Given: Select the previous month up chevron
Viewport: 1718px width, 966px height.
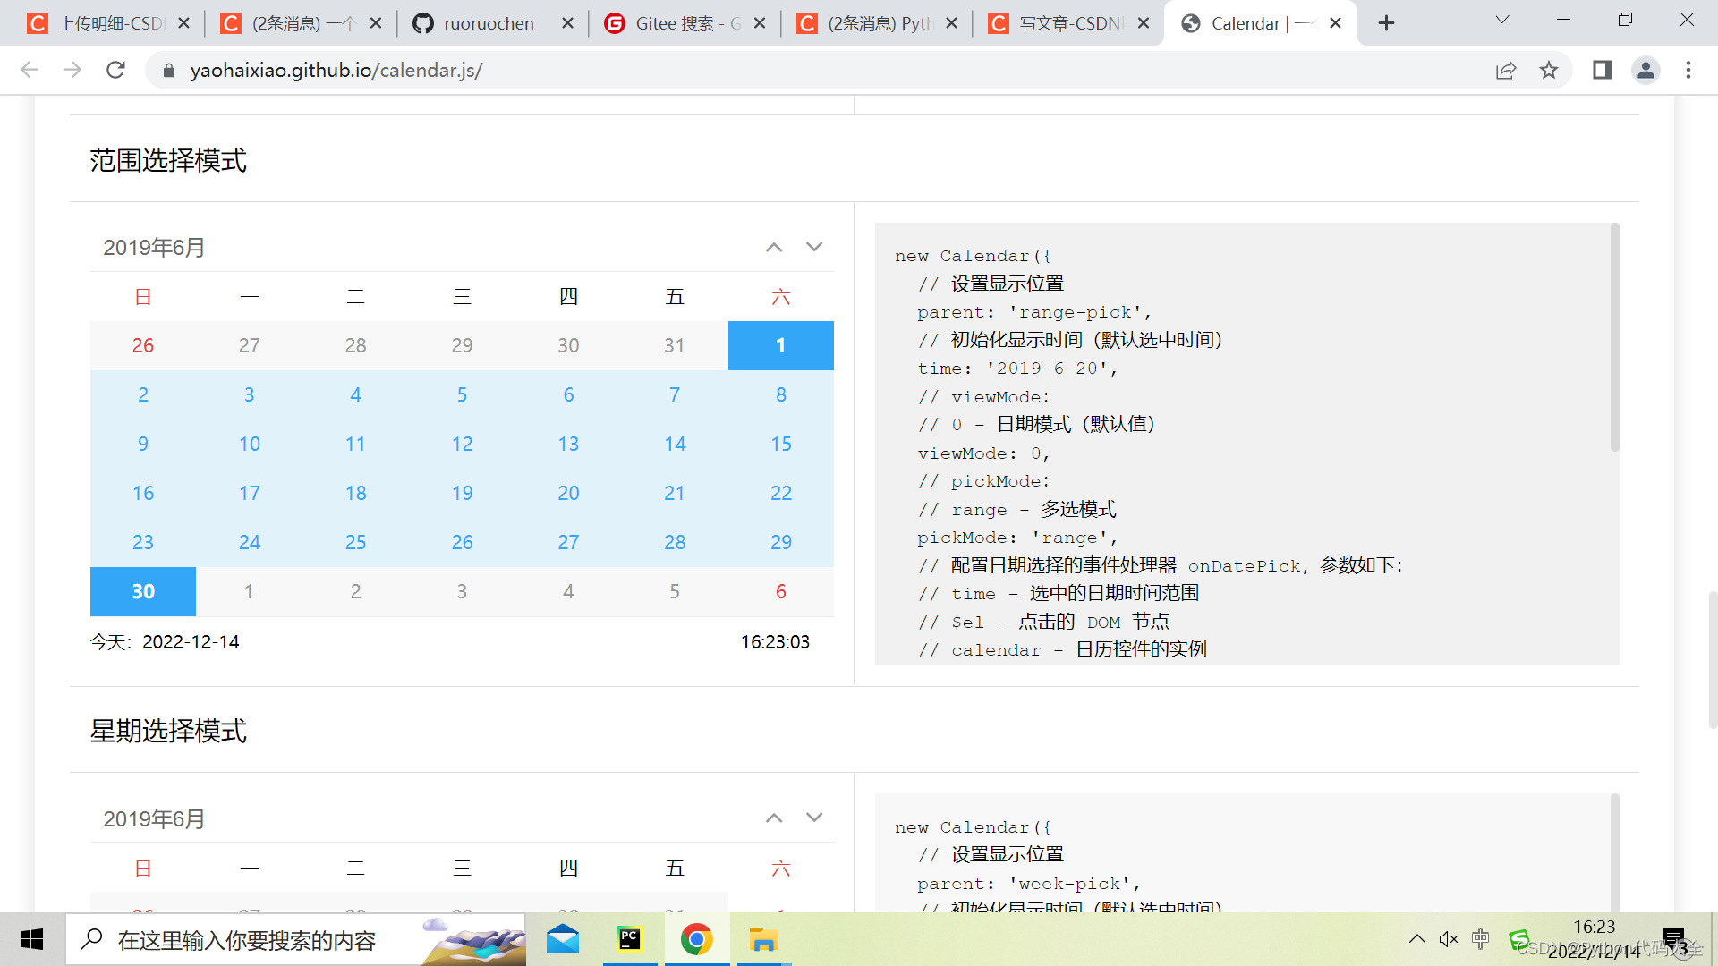Looking at the screenshot, I should pyautogui.click(x=773, y=247).
